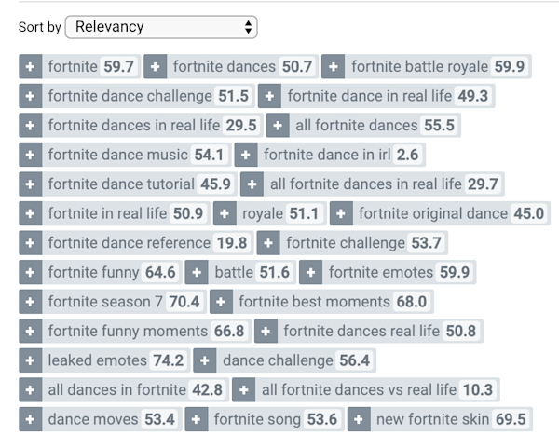Add the 'leaked emotes' tag
The width and height of the screenshot is (559, 435).
(x=31, y=360)
